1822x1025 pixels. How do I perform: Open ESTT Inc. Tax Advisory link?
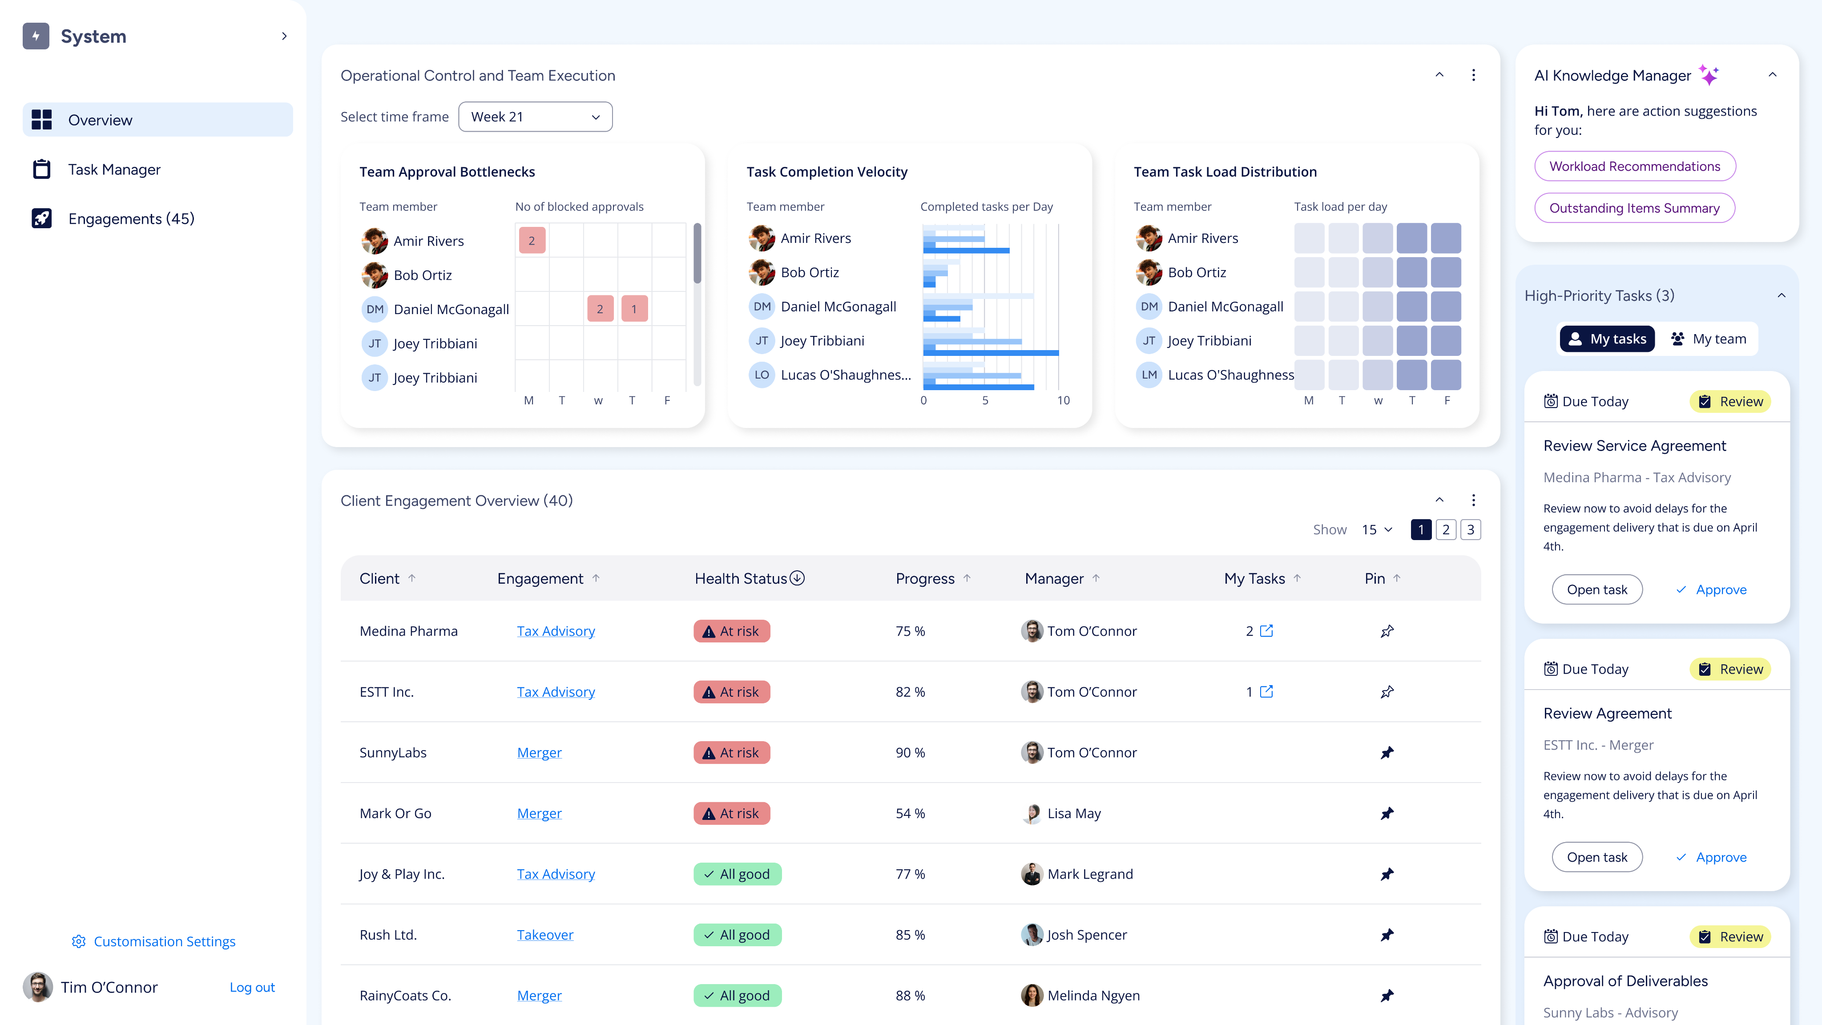pos(555,692)
